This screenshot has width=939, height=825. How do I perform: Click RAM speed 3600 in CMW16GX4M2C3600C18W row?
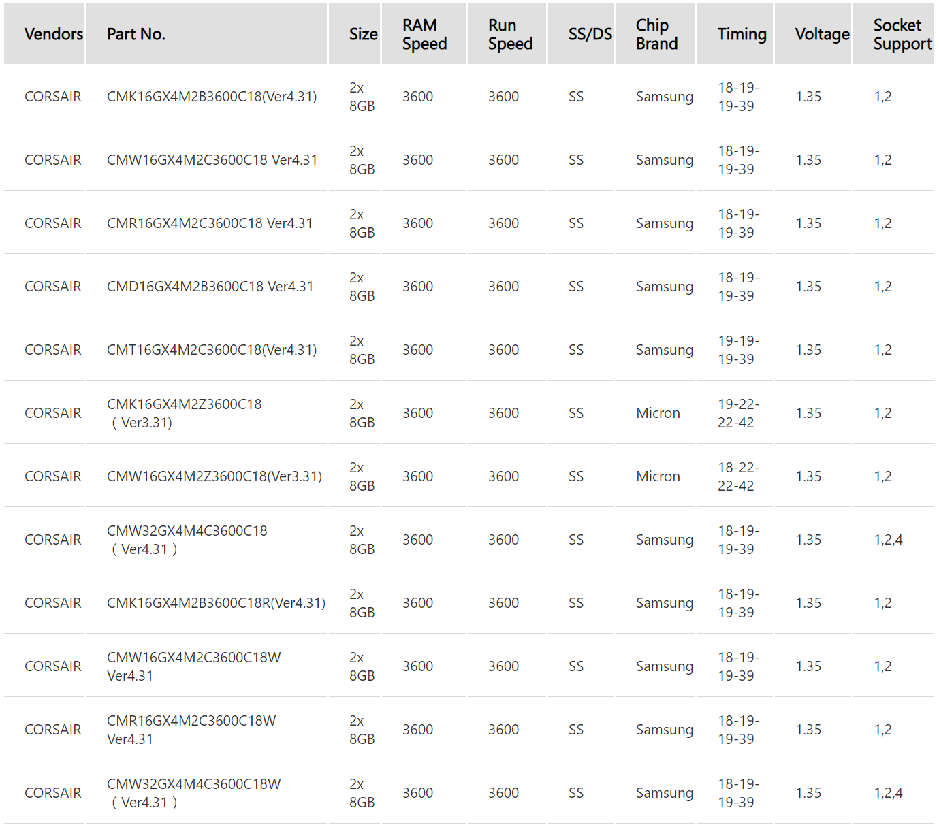[x=417, y=666]
